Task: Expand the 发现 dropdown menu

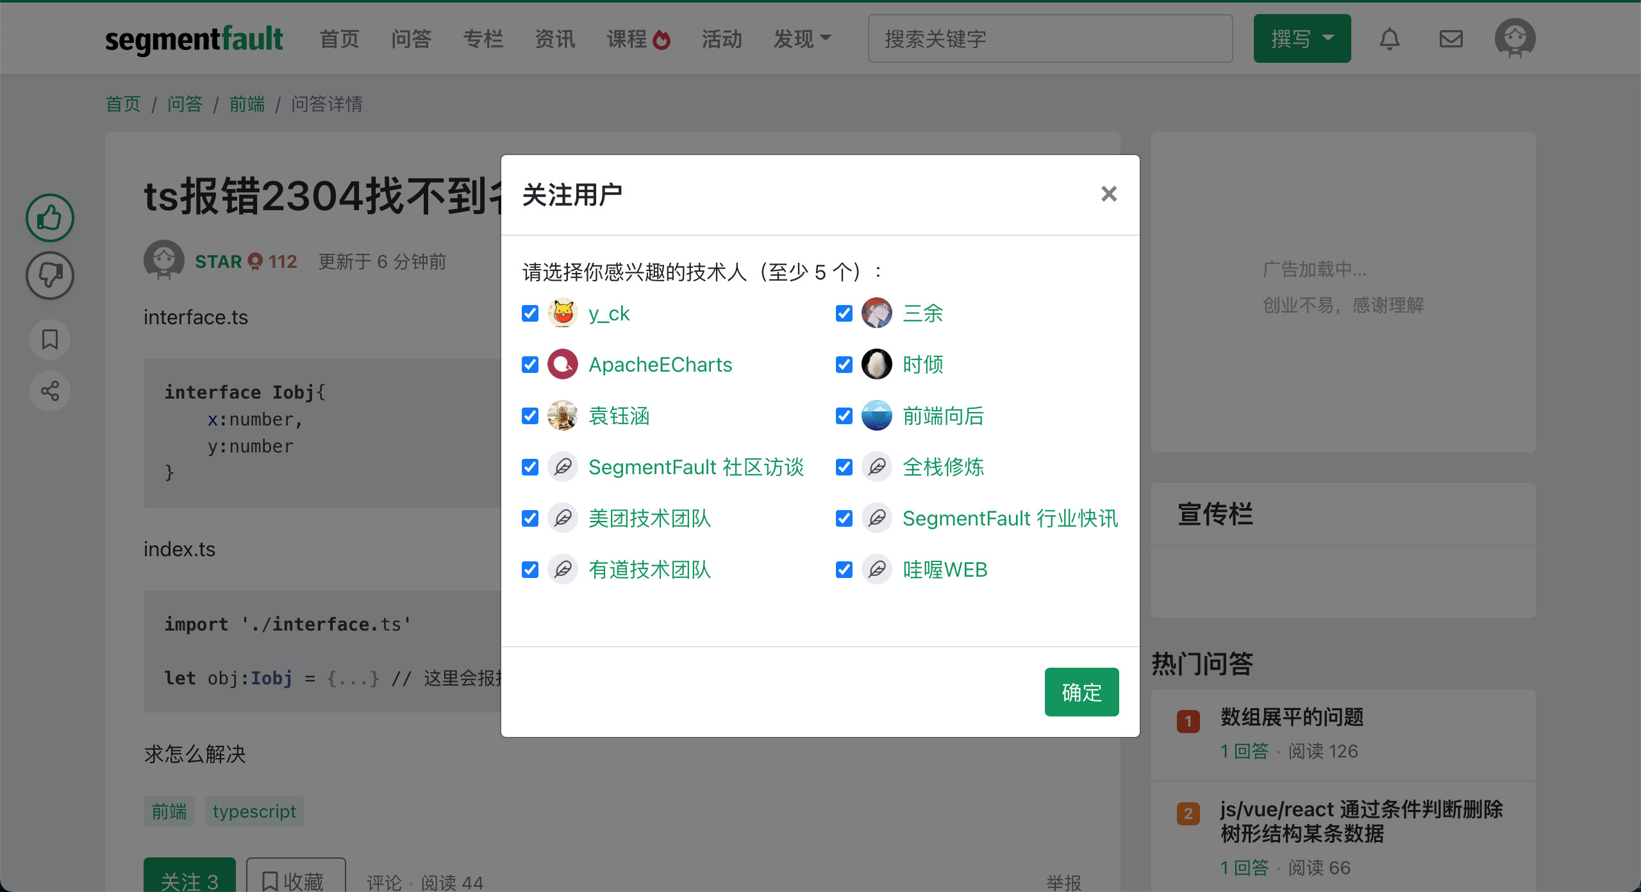Action: coord(803,39)
